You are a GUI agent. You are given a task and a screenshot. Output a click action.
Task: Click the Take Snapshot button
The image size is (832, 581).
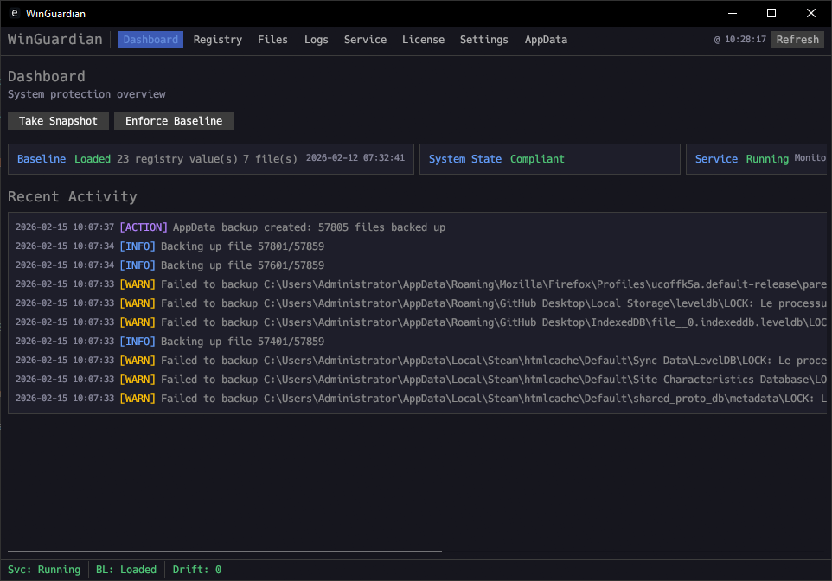click(x=59, y=121)
